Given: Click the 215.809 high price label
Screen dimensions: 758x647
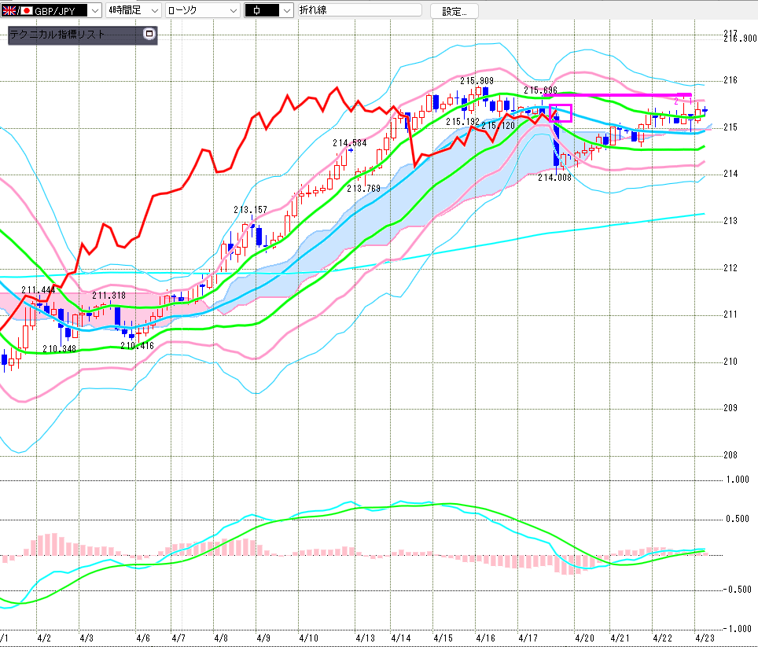Looking at the screenshot, I should 477,81.
